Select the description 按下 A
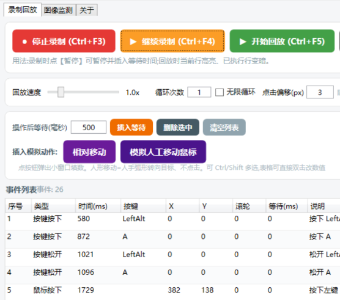This screenshot has height=300, width=340. coord(320,236)
